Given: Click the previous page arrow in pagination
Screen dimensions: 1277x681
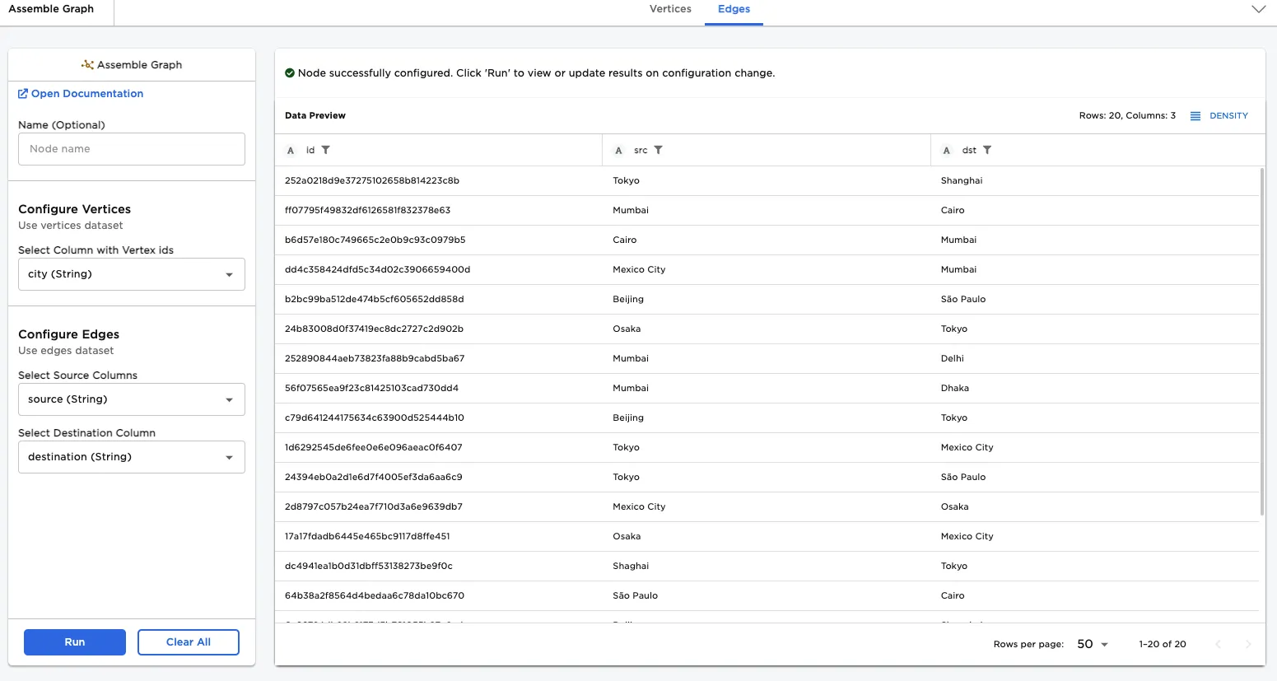Looking at the screenshot, I should click(x=1219, y=644).
